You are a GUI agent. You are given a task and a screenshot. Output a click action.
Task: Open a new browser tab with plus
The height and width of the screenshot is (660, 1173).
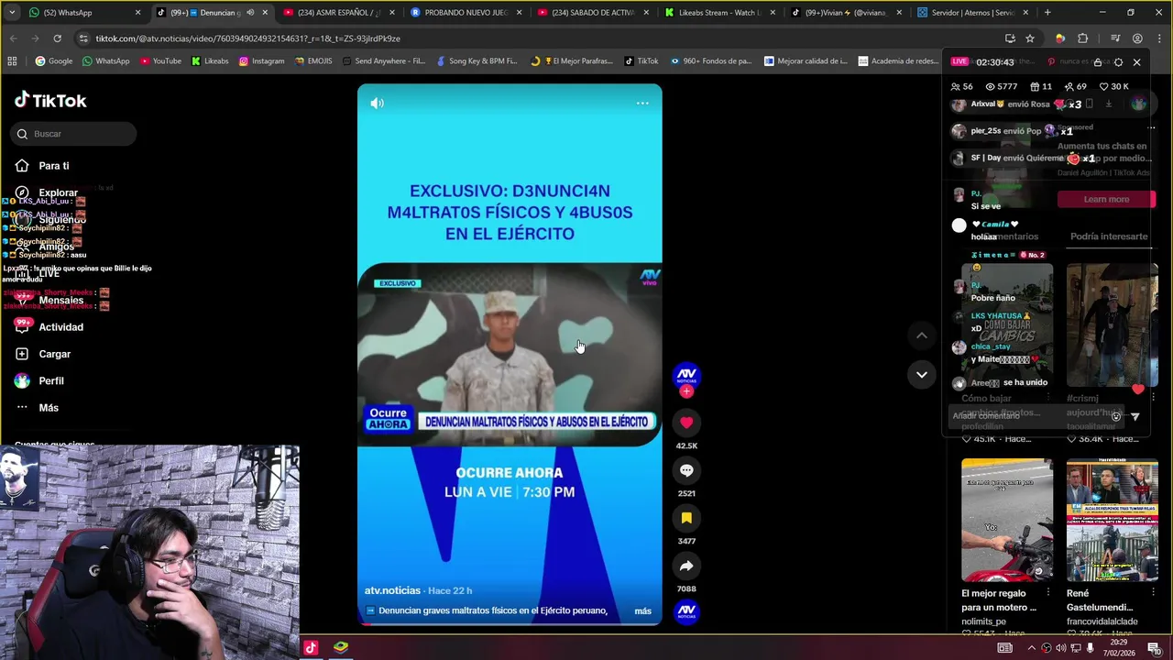click(x=1047, y=13)
